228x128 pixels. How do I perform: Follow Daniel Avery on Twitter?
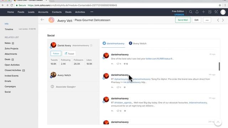point(56,54)
